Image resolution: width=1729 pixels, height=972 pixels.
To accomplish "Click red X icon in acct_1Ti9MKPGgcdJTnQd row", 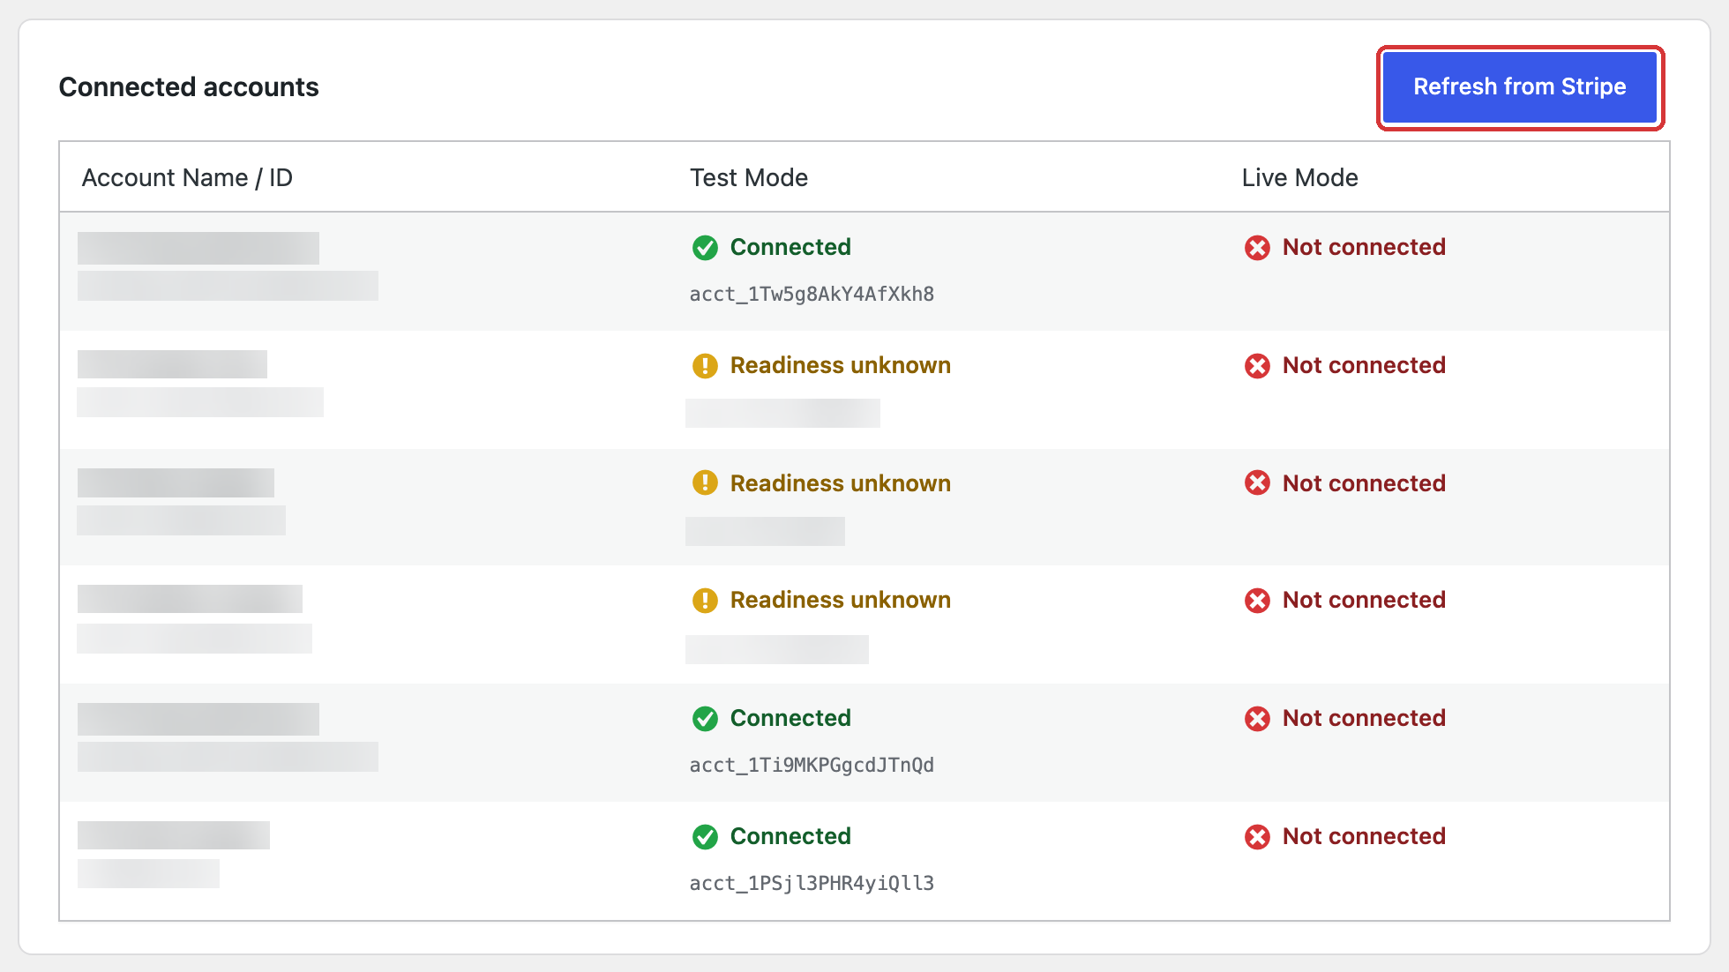I will (x=1257, y=719).
